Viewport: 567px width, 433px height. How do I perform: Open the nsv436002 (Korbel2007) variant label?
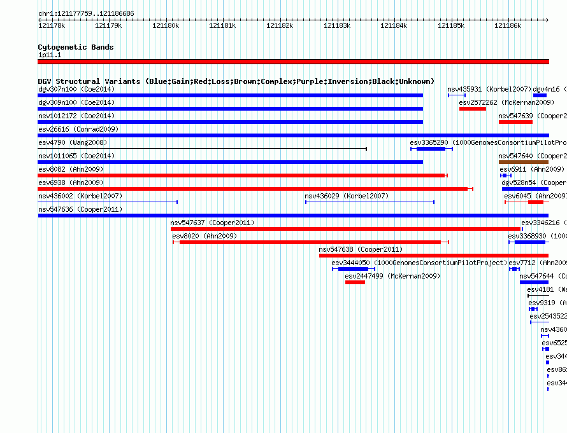(x=80, y=196)
